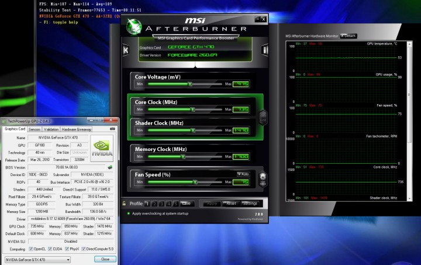Open the Validation tab
This screenshot has width=421, height=265.
tap(51, 129)
